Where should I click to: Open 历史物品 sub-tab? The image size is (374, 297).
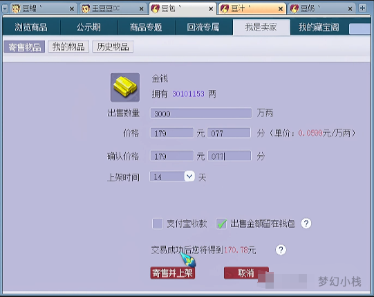pos(113,46)
